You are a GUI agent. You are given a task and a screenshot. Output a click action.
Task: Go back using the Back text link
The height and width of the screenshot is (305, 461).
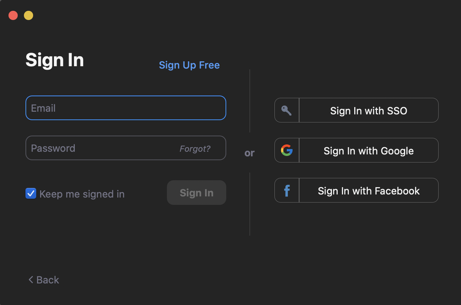(x=48, y=280)
